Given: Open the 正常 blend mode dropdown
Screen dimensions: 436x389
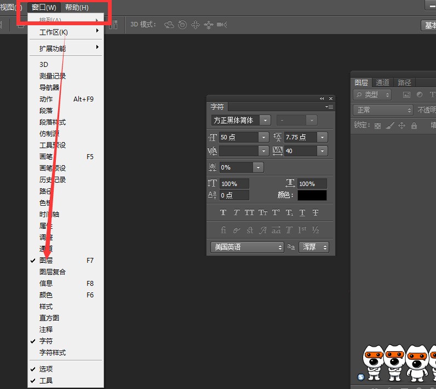Looking at the screenshot, I should point(382,110).
